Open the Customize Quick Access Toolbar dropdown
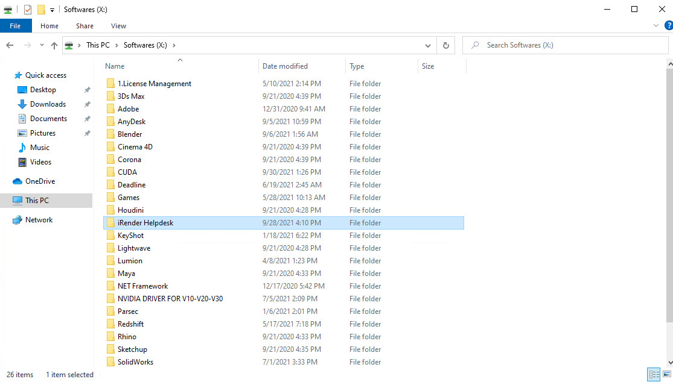The image size is (673, 382). 52,10
